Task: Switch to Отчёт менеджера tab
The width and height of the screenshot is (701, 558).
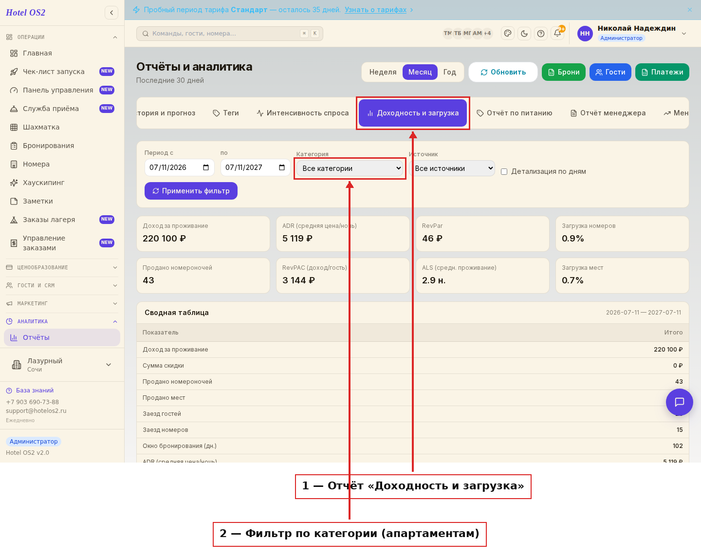Action: tap(608, 113)
